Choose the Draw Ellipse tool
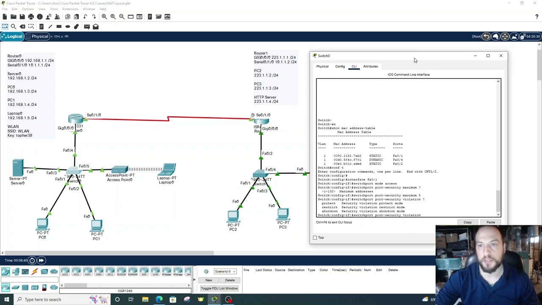The height and width of the screenshot is (305, 542). click(68, 26)
